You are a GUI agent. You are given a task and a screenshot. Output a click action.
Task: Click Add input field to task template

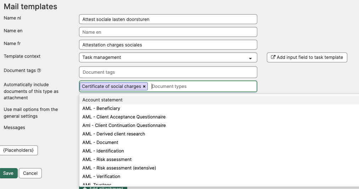(x=307, y=57)
